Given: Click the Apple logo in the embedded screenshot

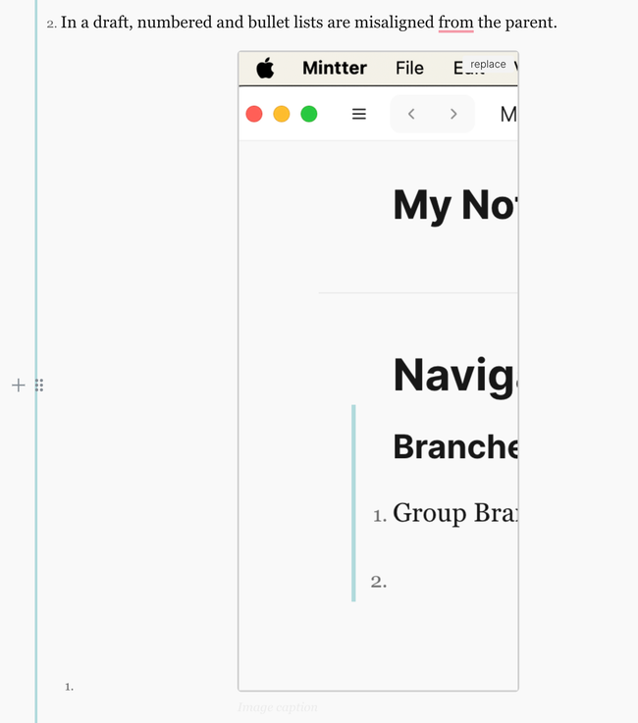Looking at the screenshot, I should click(265, 68).
